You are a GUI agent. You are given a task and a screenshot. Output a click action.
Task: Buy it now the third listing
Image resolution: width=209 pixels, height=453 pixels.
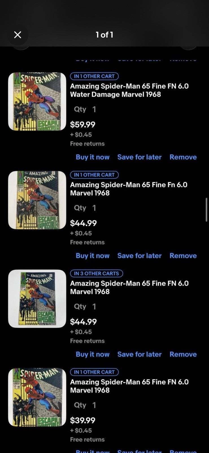(x=92, y=354)
